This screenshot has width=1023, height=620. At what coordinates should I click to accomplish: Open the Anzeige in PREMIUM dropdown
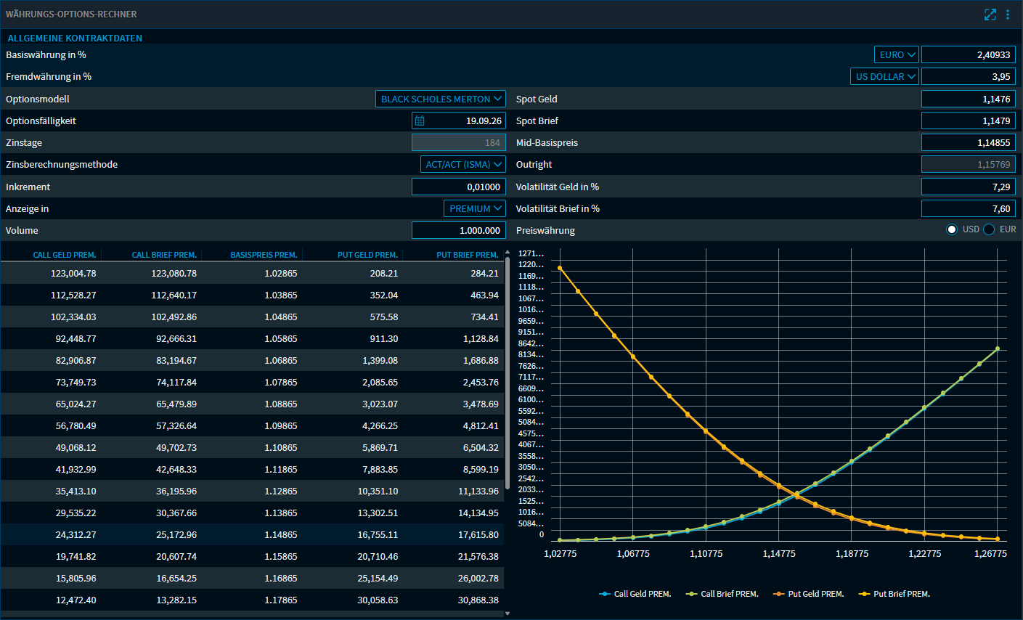pyautogui.click(x=474, y=208)
